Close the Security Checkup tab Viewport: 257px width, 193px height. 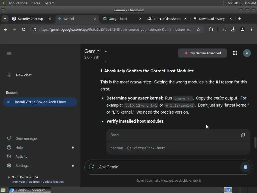(50, 19)
